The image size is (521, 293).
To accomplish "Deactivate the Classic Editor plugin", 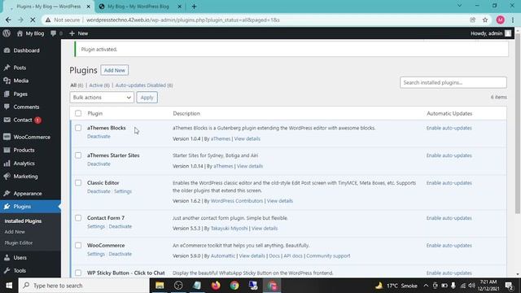I will click(x=99, y=191).
